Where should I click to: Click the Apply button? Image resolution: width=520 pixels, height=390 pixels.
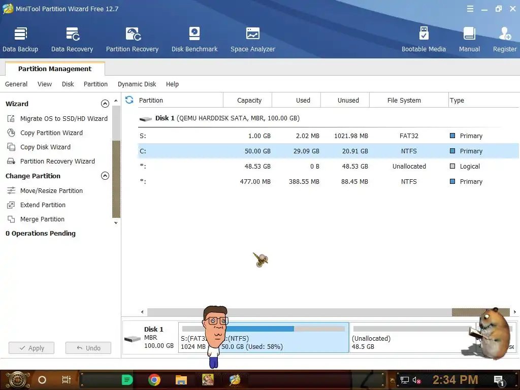click(31, 348)
